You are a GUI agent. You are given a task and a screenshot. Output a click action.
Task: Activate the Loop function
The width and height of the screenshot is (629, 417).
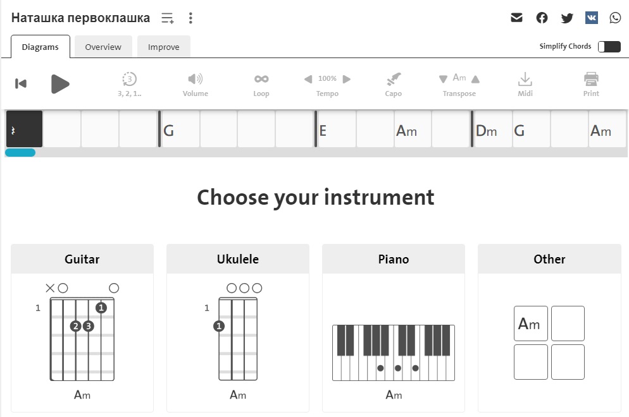tap(261, 85)
